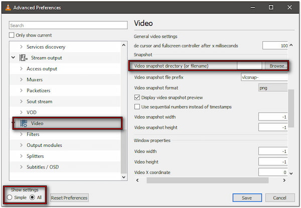This screenshot has width=301, height=208.
Task: Select Subtitles / OSD in the tree
Action: pyautogui.click(x=44, y=167)
